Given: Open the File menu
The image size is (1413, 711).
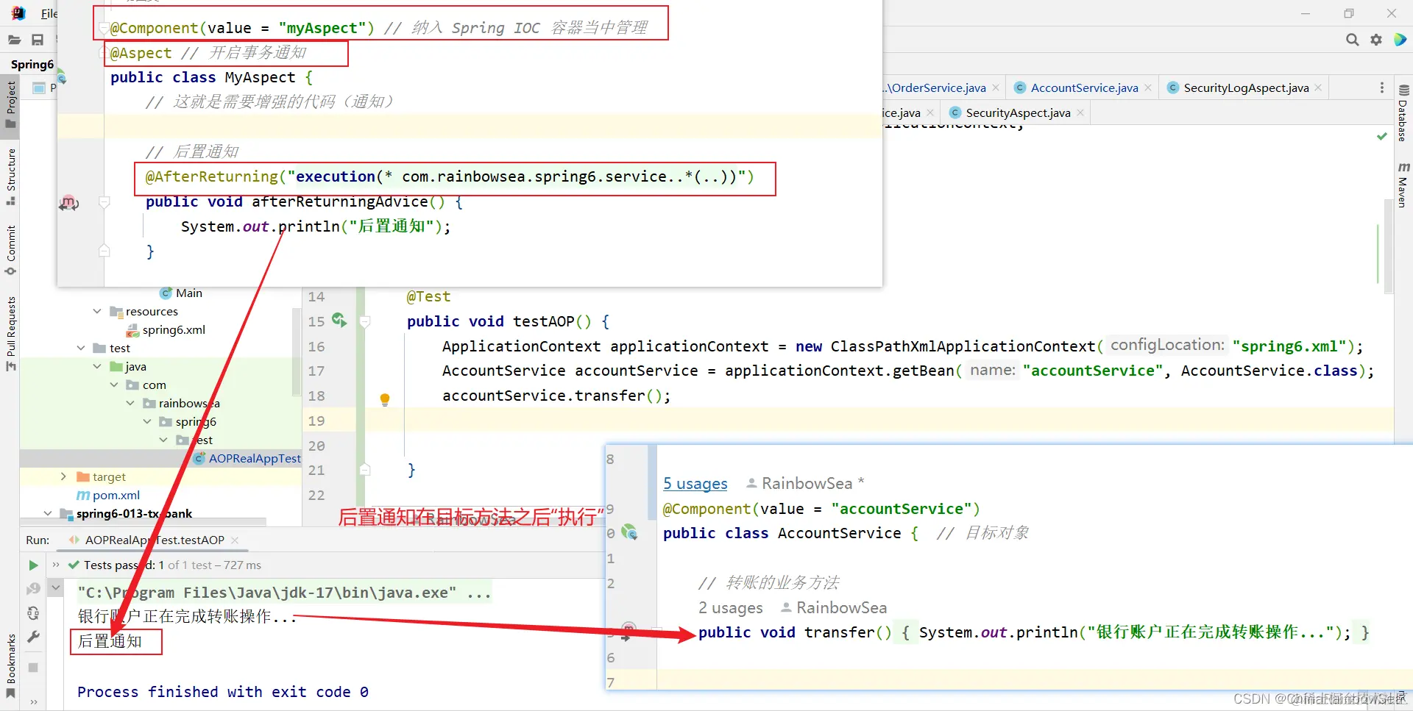Looking at the screenshot, I should coord(49,13).
